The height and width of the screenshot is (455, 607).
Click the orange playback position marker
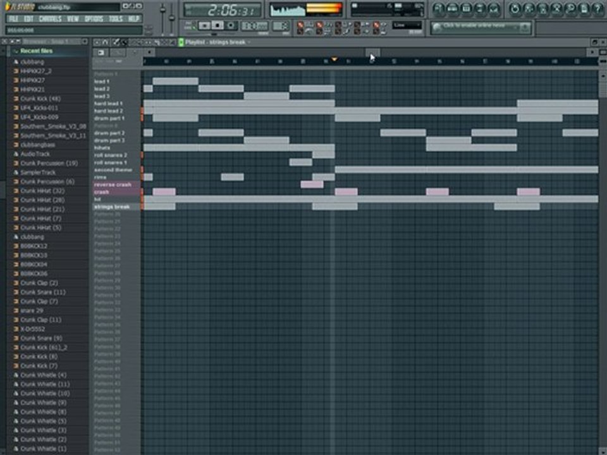[334, 59]
